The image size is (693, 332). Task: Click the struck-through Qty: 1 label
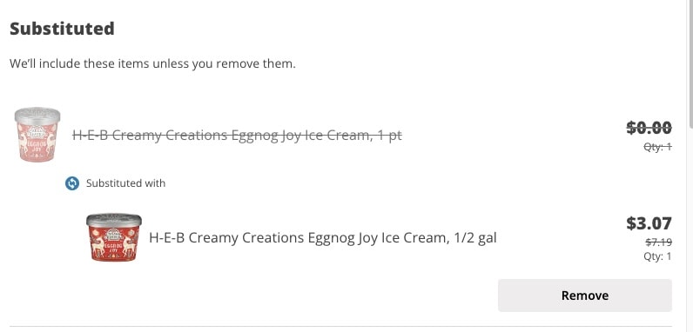(657, 147)
